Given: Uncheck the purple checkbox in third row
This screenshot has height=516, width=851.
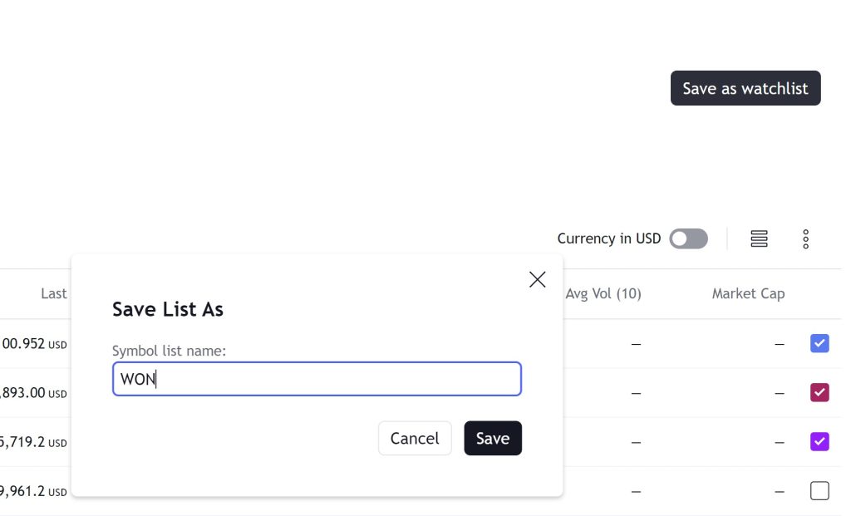Looking at the screenshot, I should (819, 441).
